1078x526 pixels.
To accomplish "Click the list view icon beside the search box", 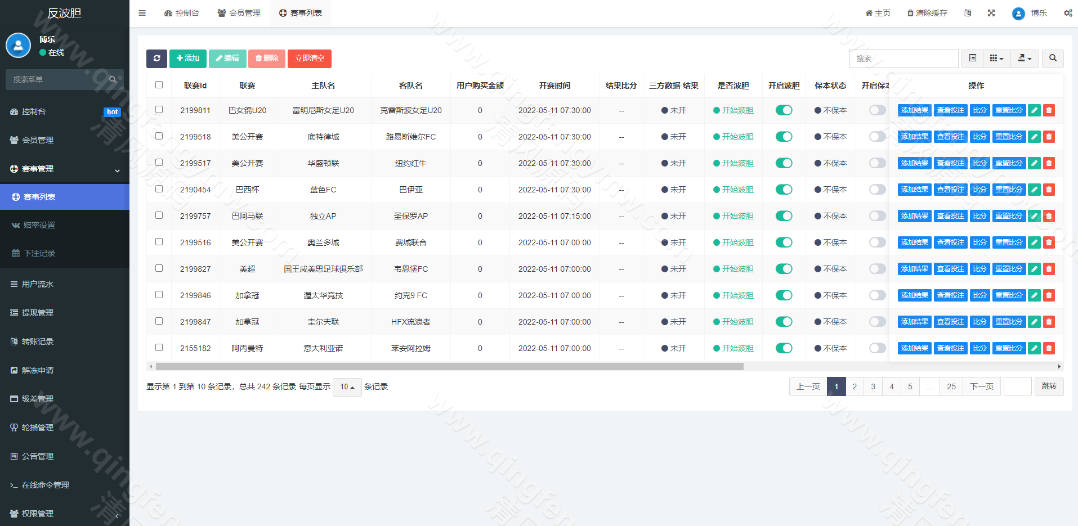I will 972,59.
